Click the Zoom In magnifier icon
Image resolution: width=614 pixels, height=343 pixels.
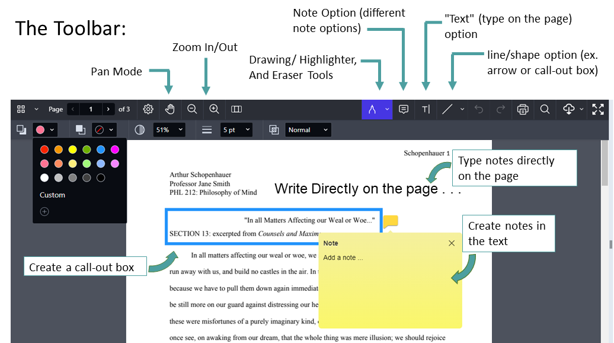(215, 109)
